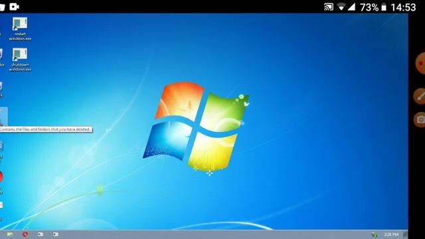Select the restart windows.exe desktop shortcut

(20, 29)
